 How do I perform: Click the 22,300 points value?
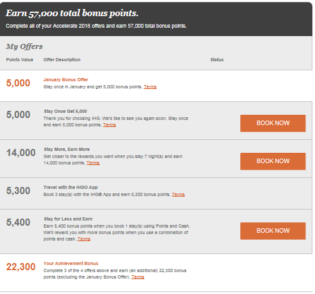coord(21,267)
